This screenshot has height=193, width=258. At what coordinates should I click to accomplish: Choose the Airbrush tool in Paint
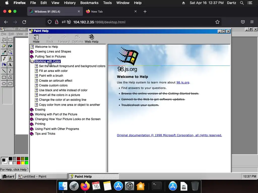(4, 65)
